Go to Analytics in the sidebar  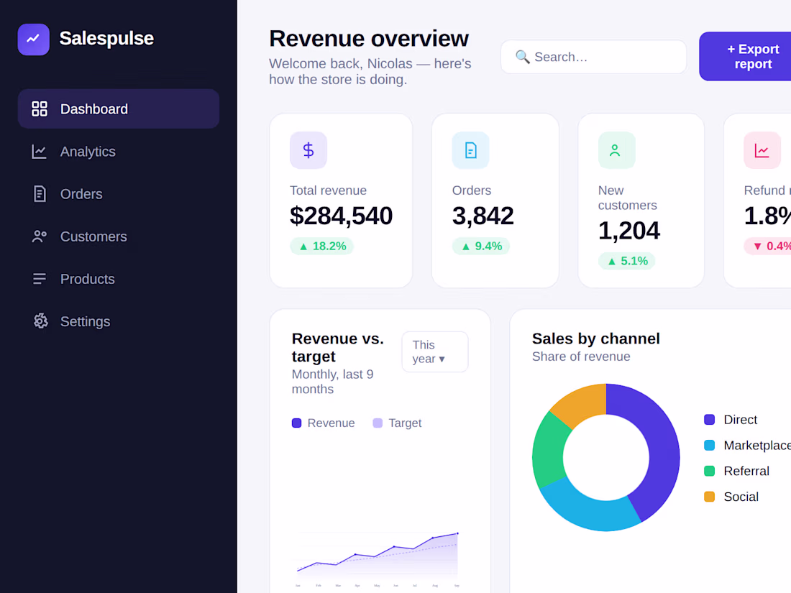click(119, 151)
